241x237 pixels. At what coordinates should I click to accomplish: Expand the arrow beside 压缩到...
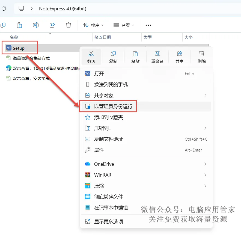(205, 128)
